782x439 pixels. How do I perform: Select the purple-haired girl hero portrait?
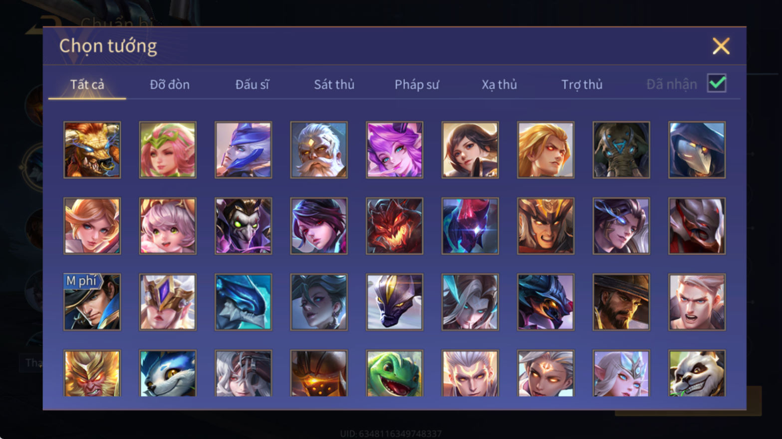point(394,150)
